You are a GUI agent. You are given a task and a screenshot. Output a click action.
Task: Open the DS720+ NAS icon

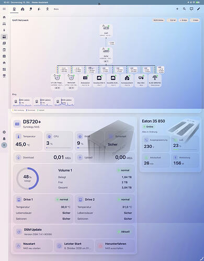tap(17, 124)
